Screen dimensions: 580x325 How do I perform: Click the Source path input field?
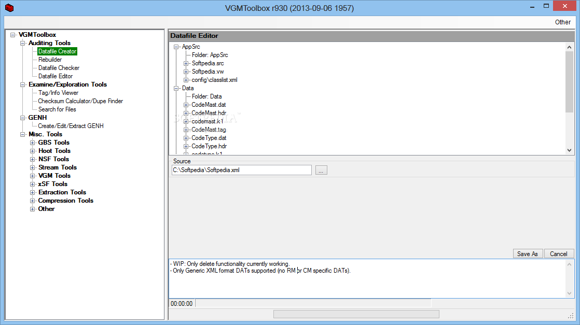[x=242, y=170]
